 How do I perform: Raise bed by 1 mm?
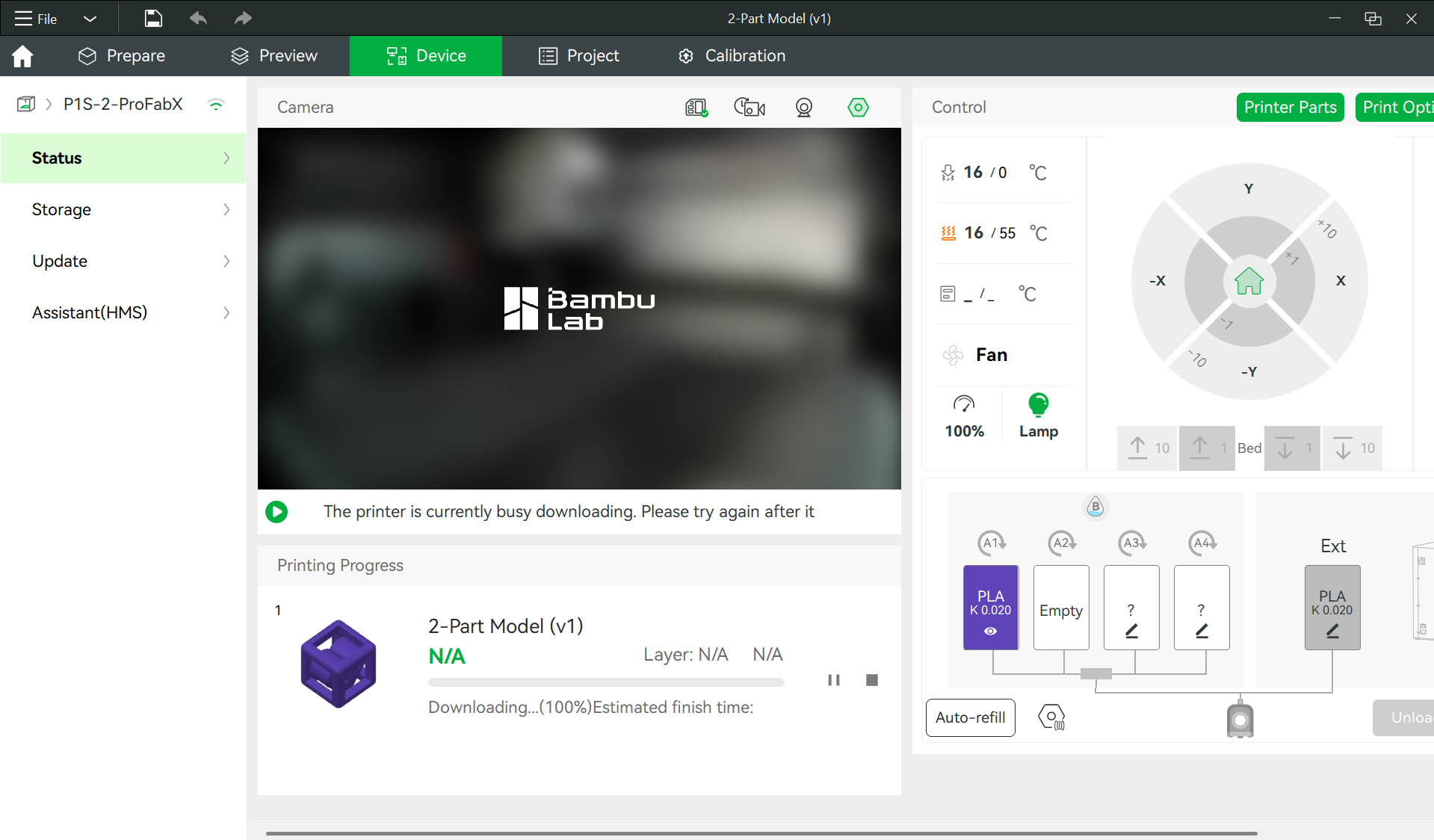click(x=1207, y=448)
